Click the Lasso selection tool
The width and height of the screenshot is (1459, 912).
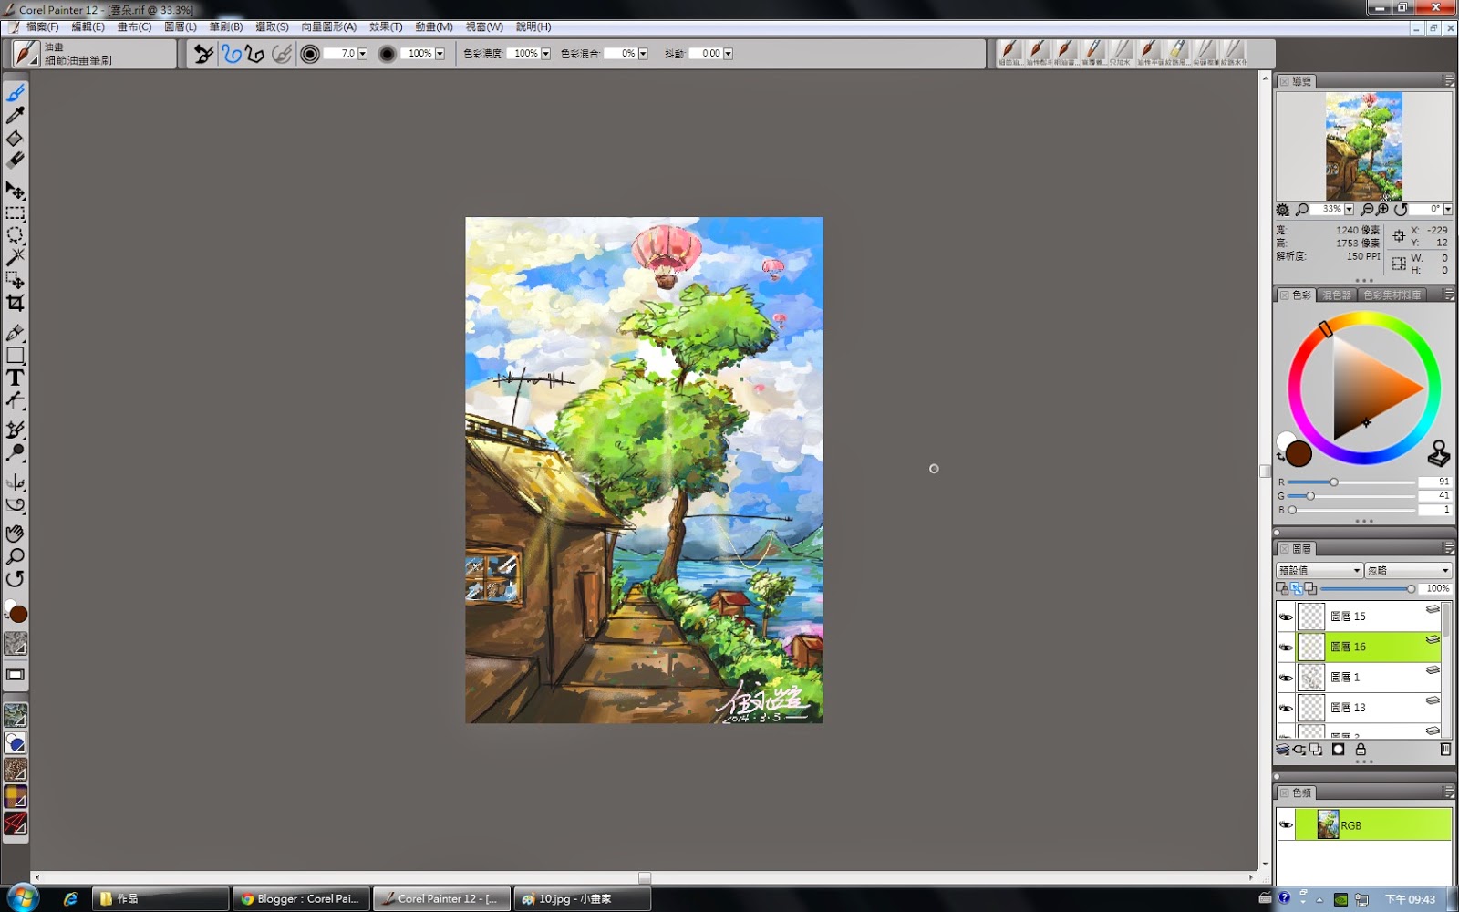coord(15,234)
